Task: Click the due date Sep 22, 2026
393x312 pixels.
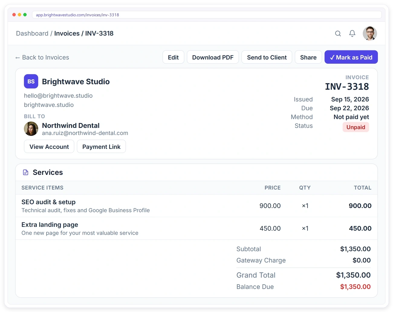Action: [x=349, y=108]
